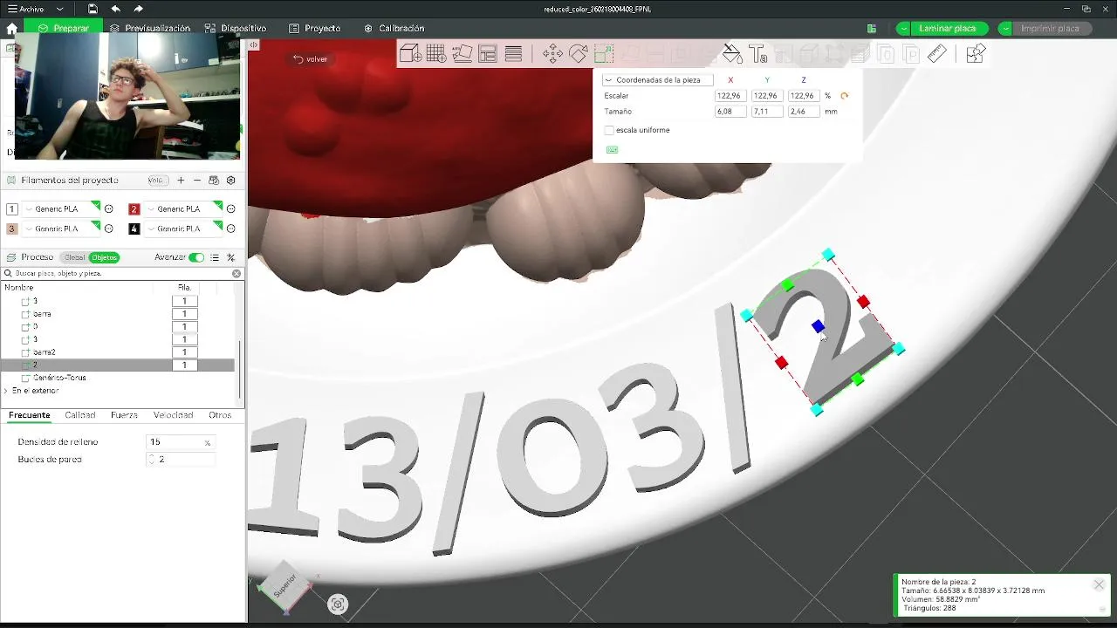
Task: Open options for filament 2
Action: (230, 209)
